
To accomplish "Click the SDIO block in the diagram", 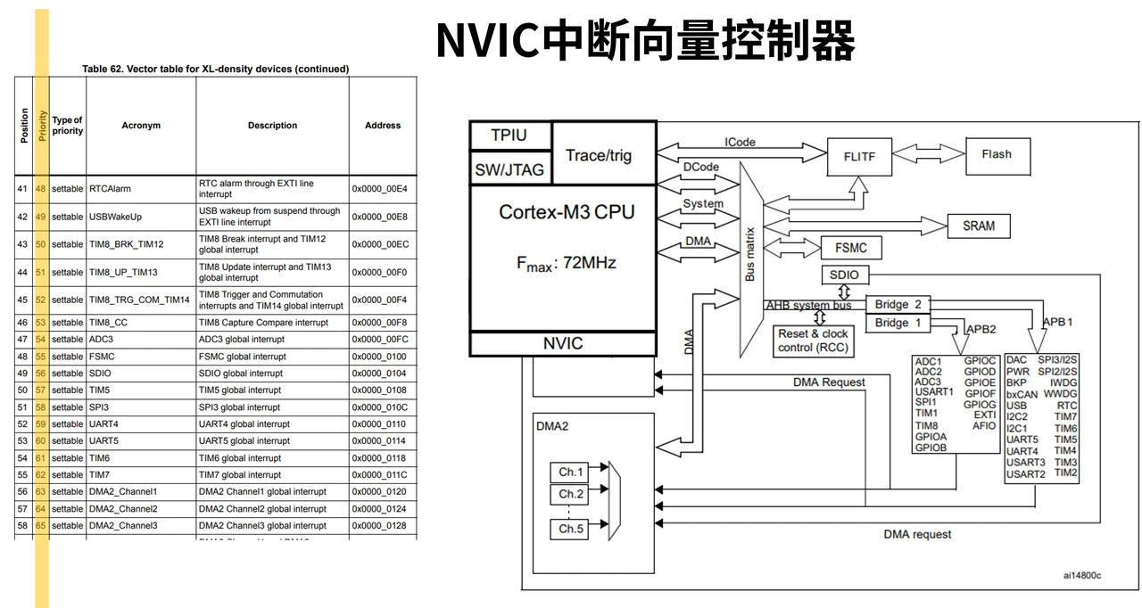I will (x=844, y=275).
